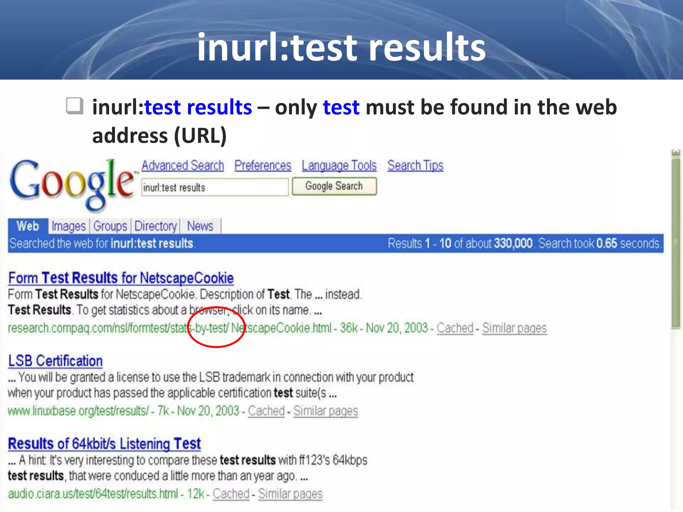Open Similar pages for research.compaq.com result
The height and width of the screenshot is (512, 683).
pos(514,328)
